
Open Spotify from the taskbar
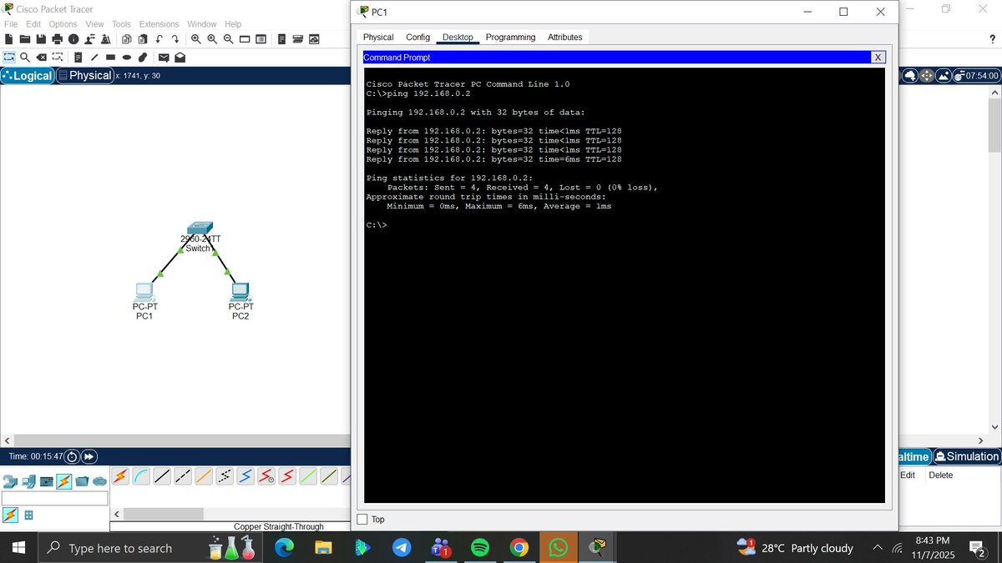[479, 548]
